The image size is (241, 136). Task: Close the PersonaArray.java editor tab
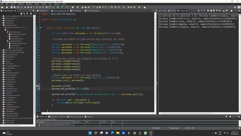(68, 11)
